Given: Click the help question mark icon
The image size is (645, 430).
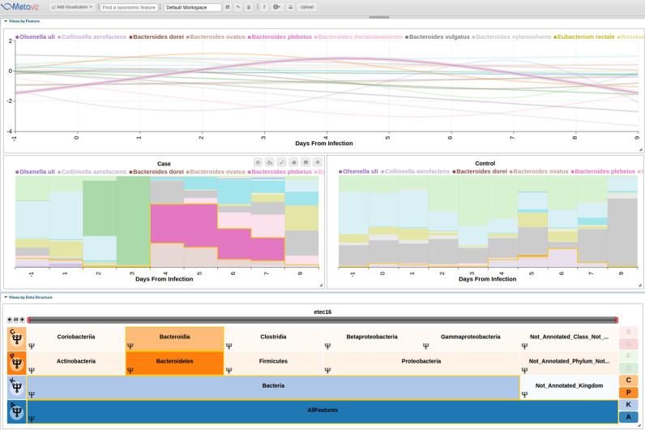Looking at the screenshot, I should (264, 7).
